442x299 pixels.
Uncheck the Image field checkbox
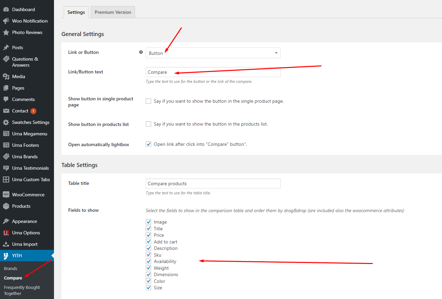(148, 222)
